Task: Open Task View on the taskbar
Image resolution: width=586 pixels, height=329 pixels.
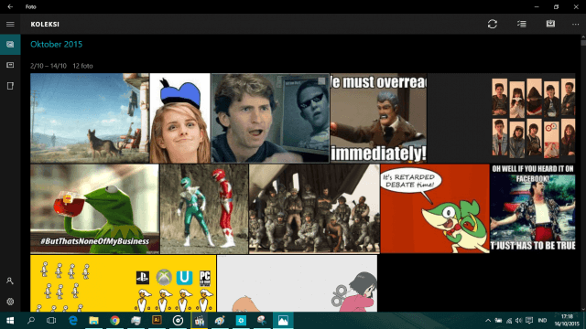Action: tap(51, 321)
